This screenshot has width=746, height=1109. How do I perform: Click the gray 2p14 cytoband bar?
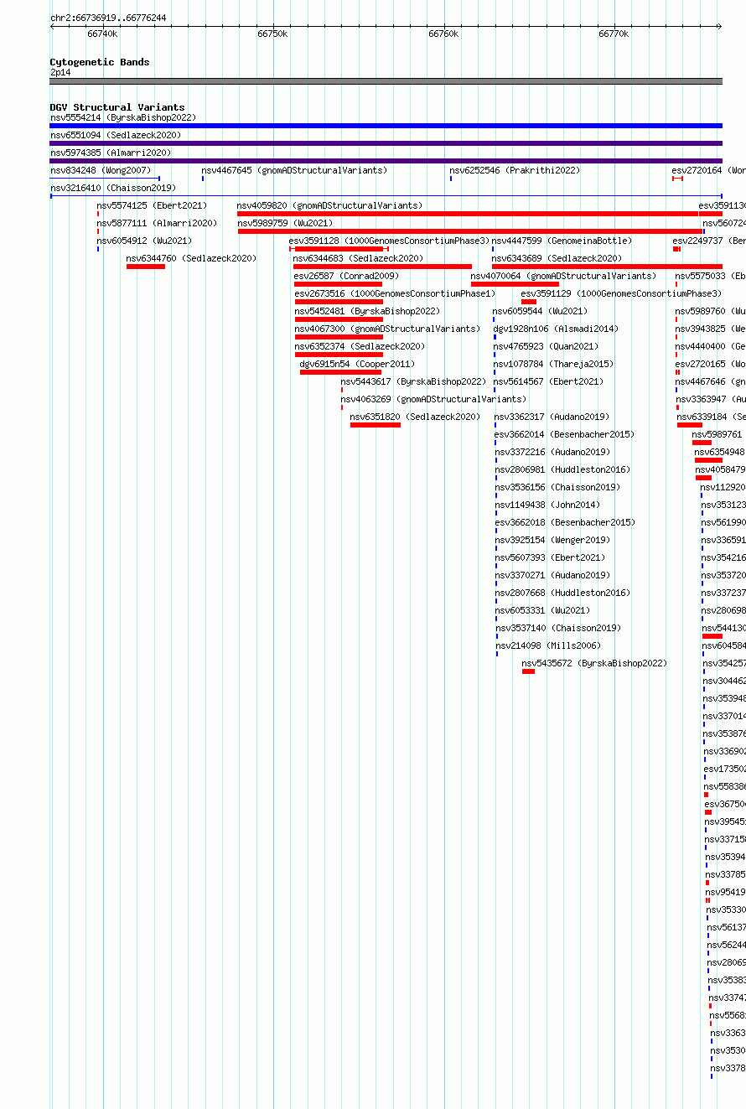tap(386, 81)
